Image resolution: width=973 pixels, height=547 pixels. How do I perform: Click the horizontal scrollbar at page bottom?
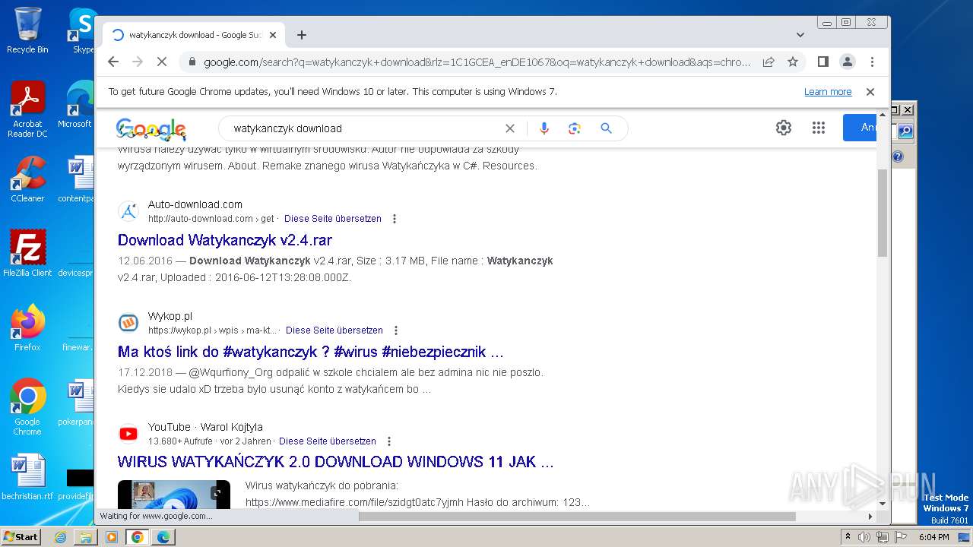point(577,517)
